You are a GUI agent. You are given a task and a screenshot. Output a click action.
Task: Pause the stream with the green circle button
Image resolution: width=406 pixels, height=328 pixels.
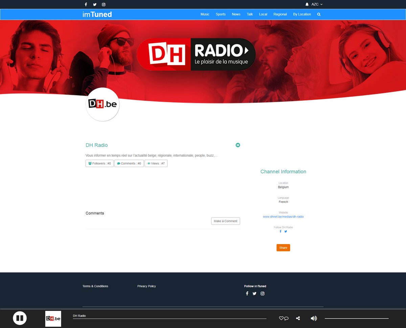coord(238,145)
